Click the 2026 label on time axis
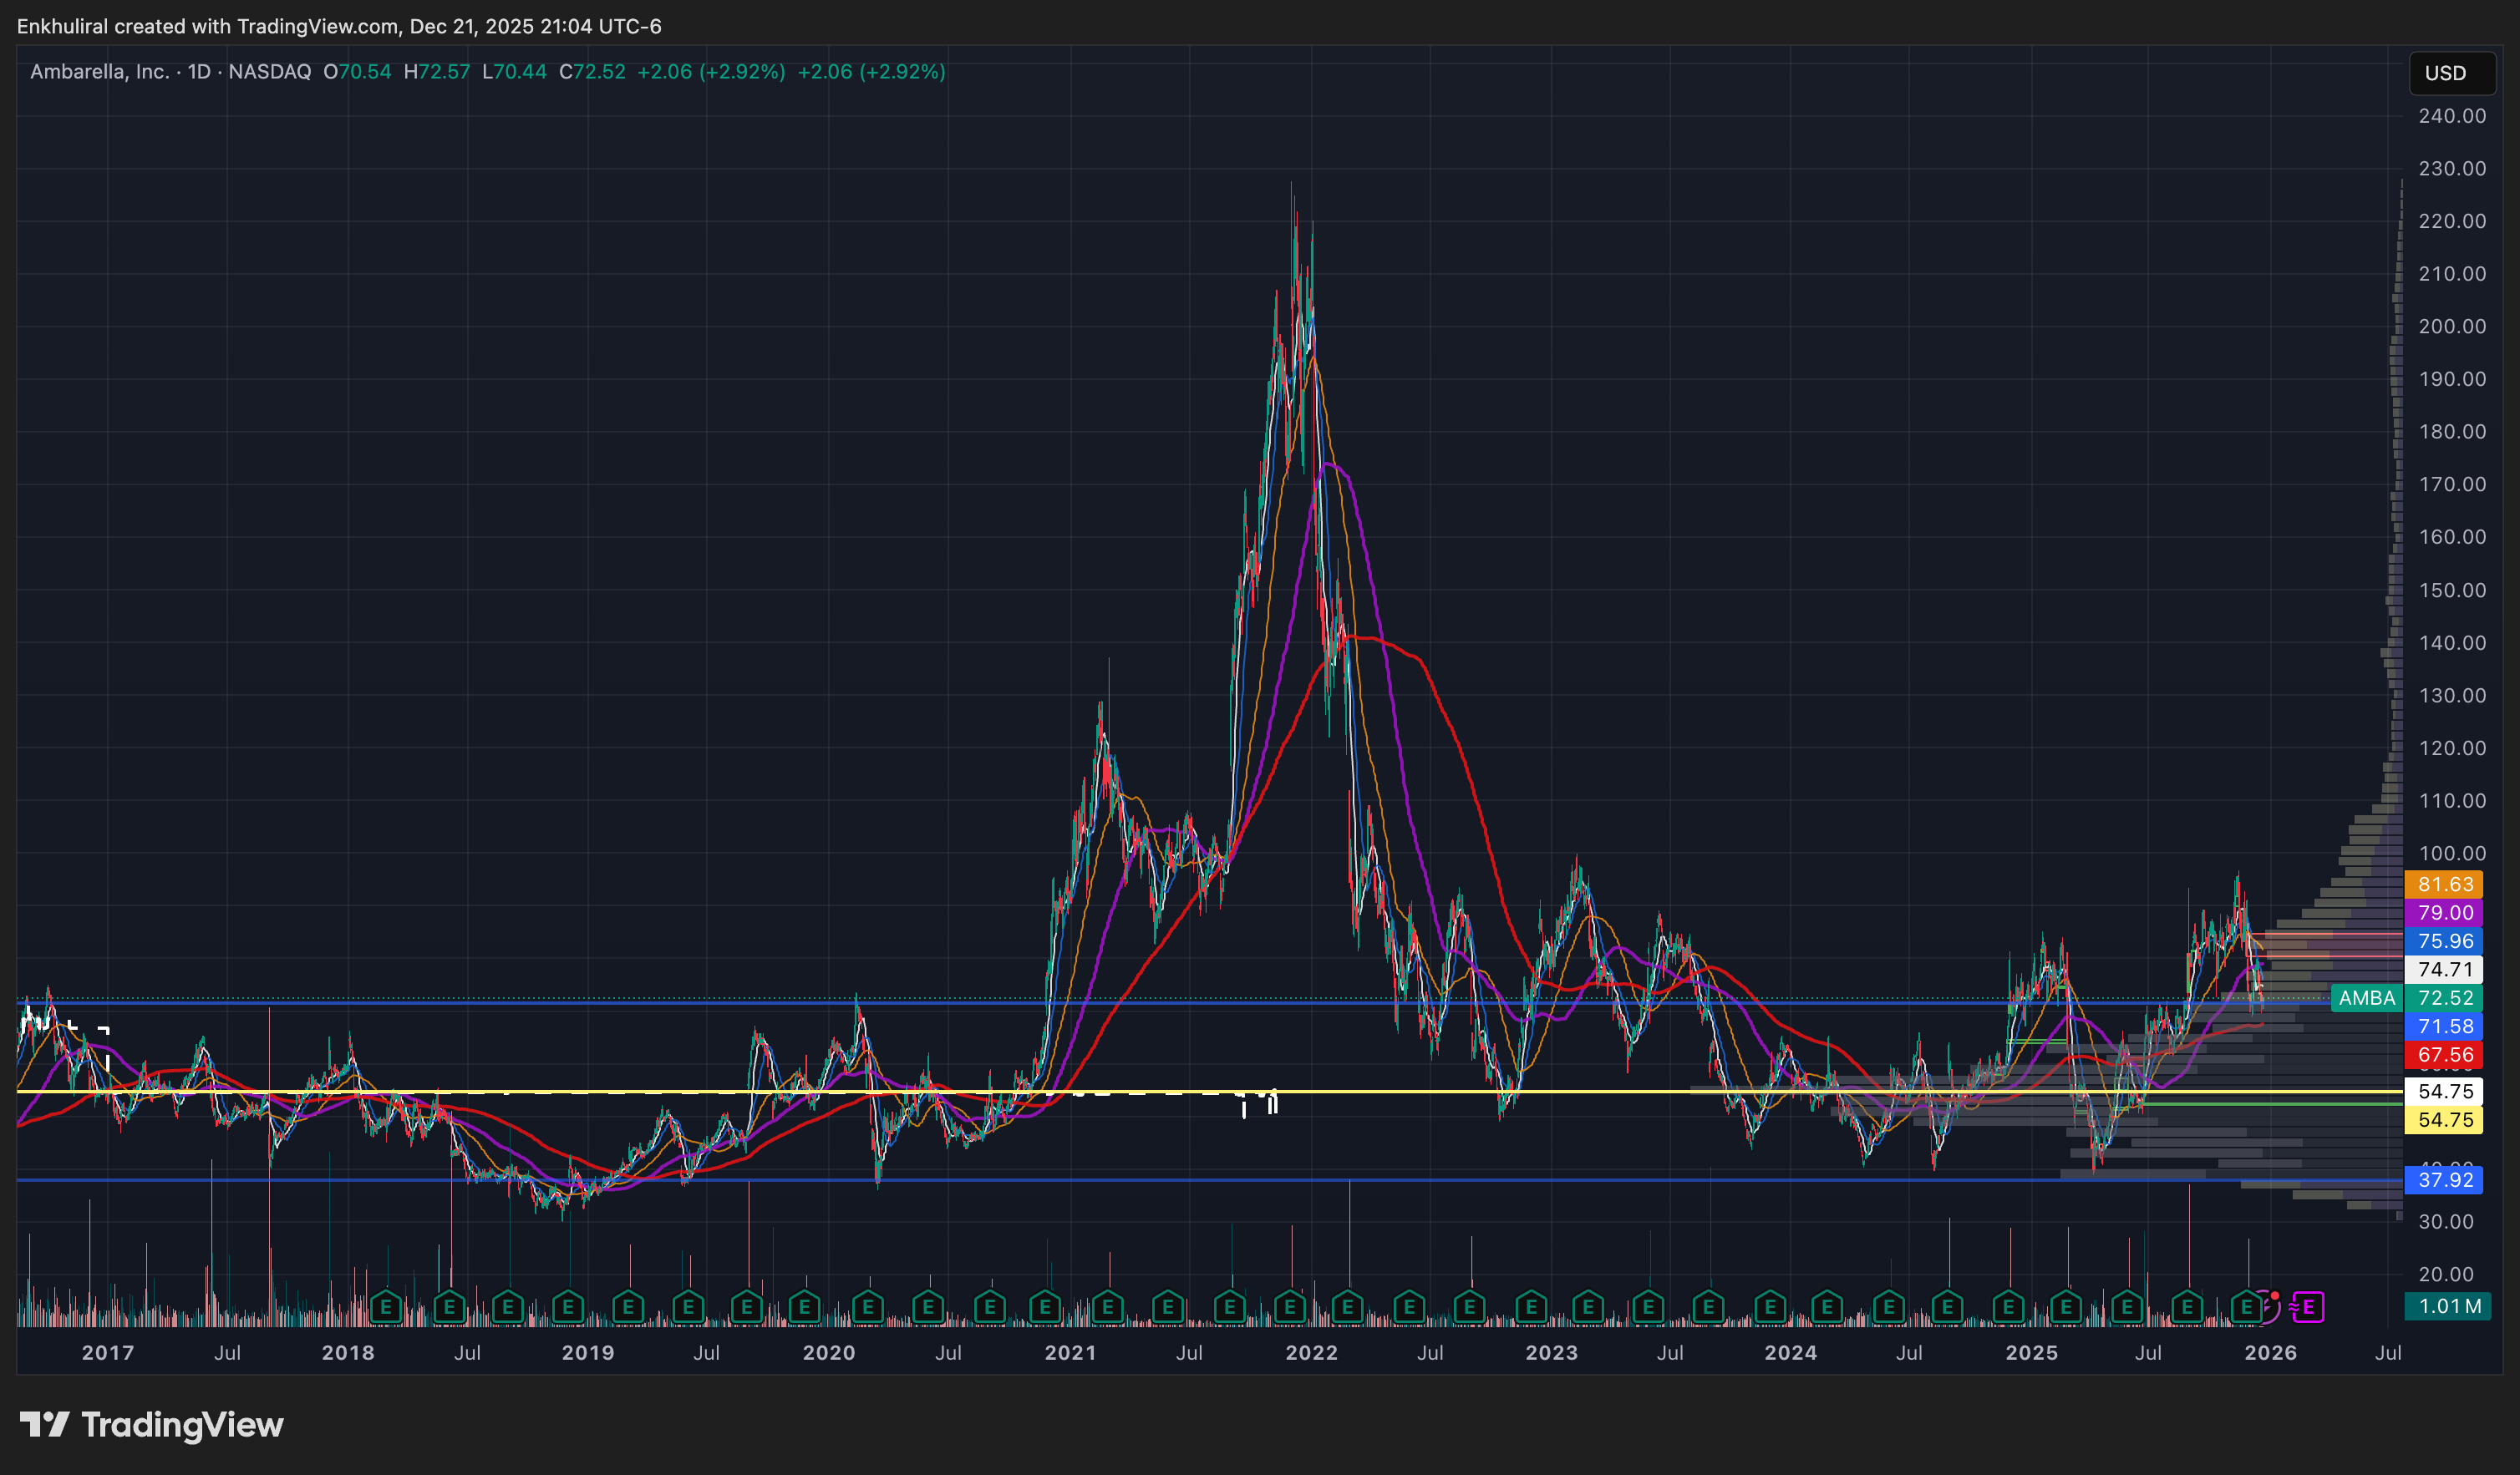 tap(2270, 1352)
